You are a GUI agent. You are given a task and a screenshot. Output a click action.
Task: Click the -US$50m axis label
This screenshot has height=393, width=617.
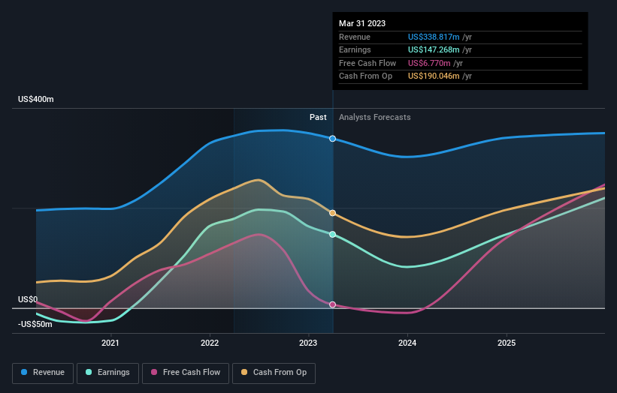coord(35,324)
